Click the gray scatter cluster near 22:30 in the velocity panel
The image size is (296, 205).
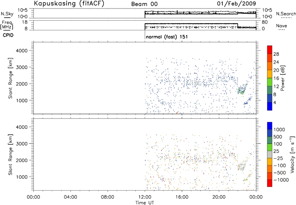tap(241, 167)
